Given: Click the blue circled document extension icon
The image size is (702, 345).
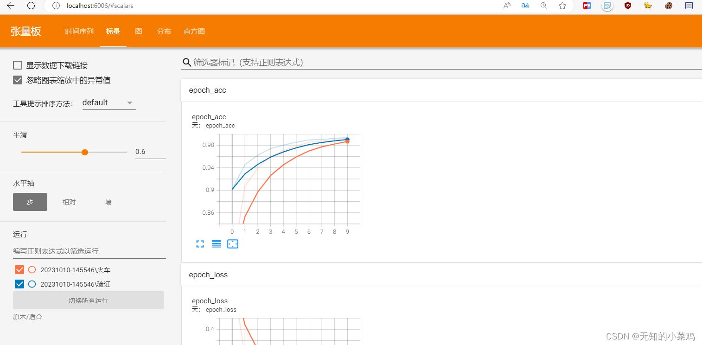Looking at the screenshot, I should click(x=607, y=6).
